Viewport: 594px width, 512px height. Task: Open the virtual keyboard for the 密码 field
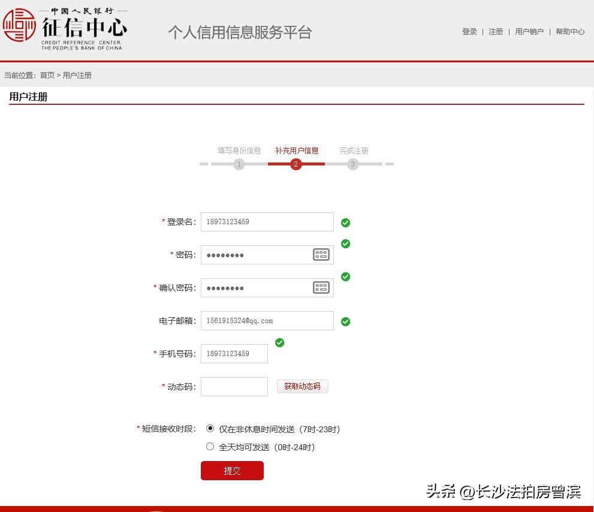pos(321,254)
